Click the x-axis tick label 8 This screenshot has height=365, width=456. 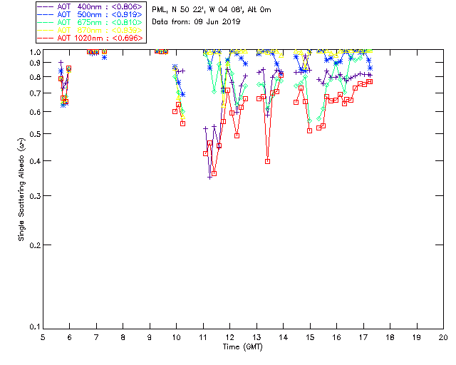click(123, 337)
